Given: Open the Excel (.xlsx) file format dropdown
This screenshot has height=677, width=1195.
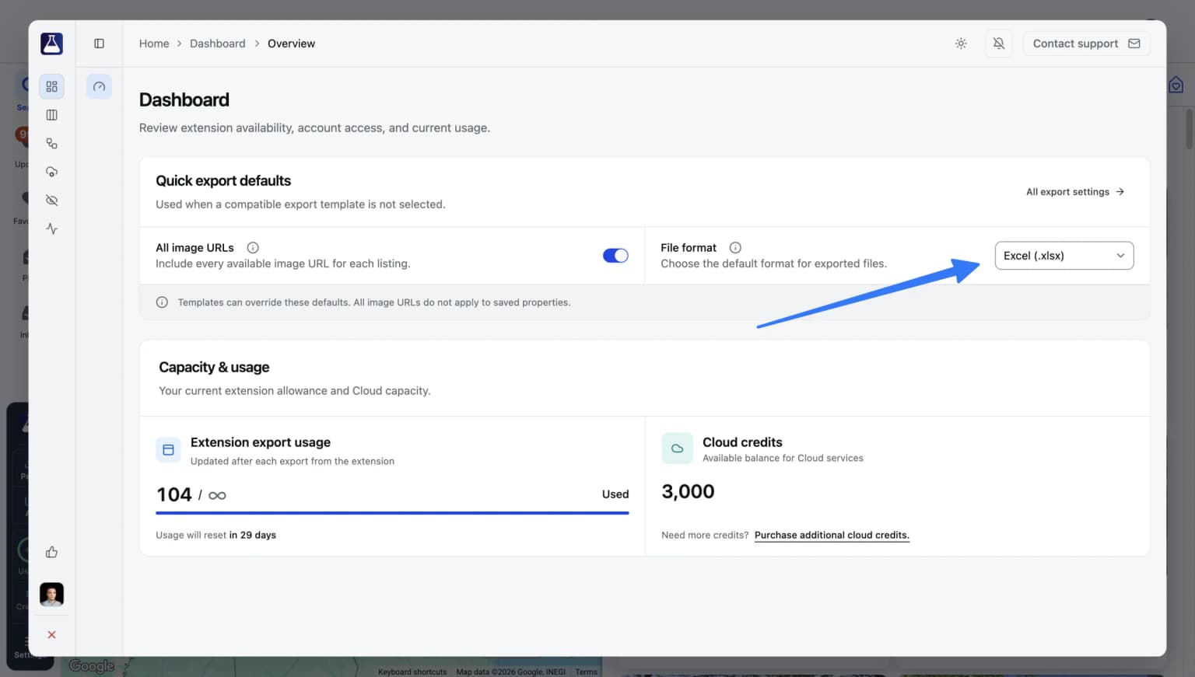Looking at the screenshot, I should (1064, 256).
